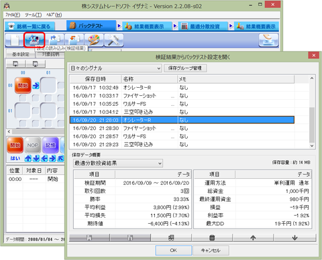Open the 結果概要表示 tab following 最適分散投資
Viewport: 322px width, 260px height.
click(x=257, y=26)
